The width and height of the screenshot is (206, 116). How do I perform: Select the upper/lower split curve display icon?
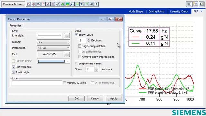tap(38, 4)
